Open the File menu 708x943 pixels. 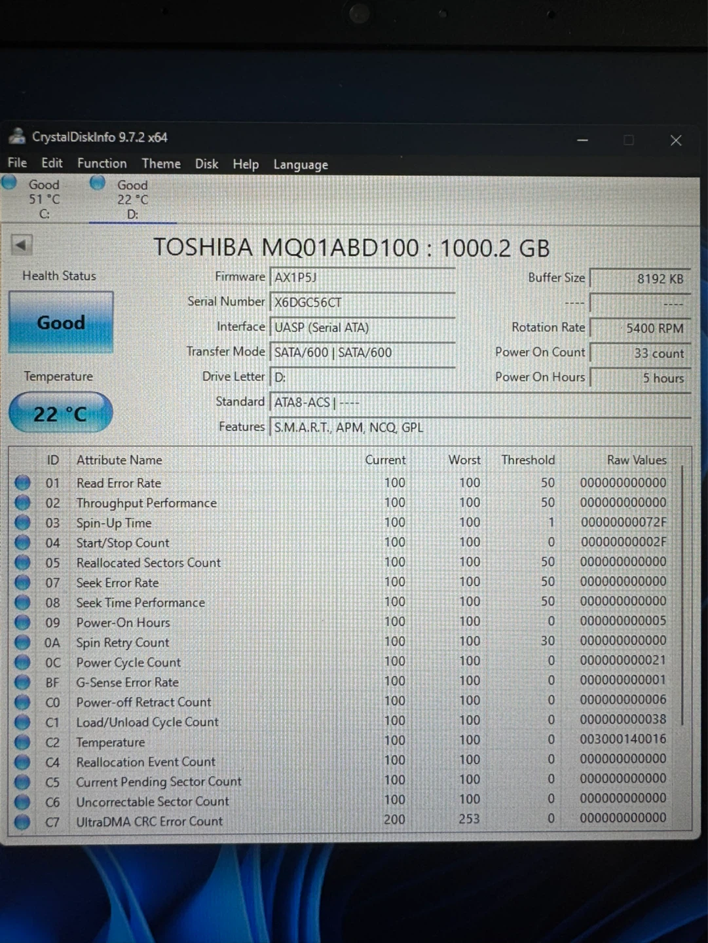pos(17,163)
